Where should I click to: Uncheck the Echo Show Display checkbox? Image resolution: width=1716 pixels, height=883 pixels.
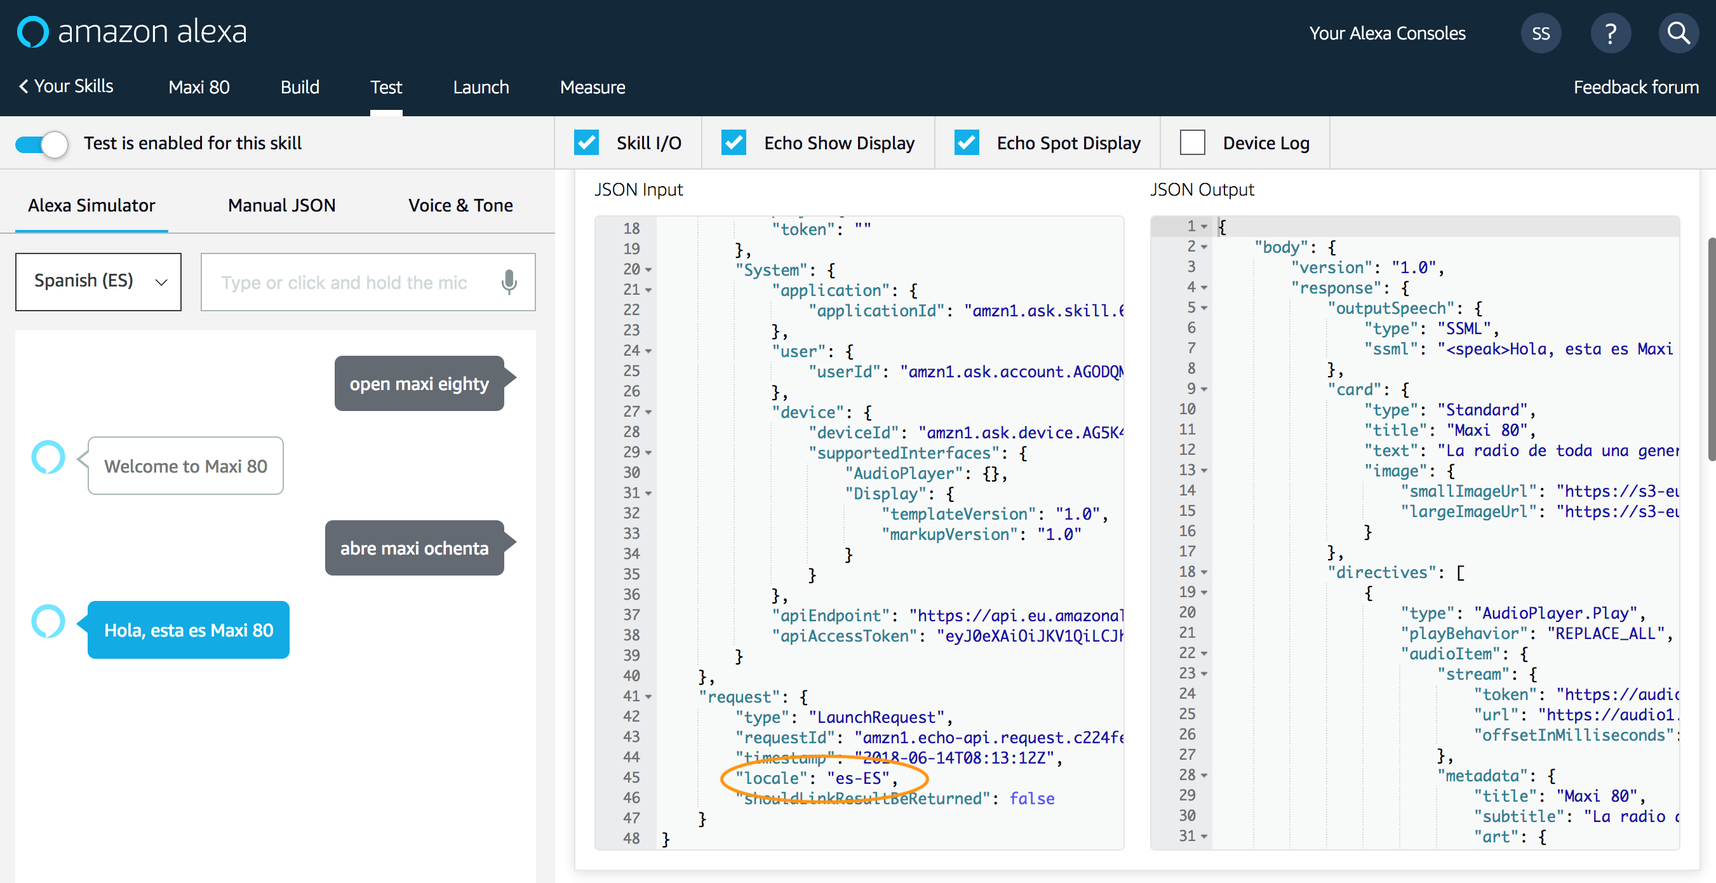coord(734,142)
